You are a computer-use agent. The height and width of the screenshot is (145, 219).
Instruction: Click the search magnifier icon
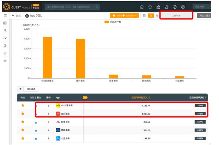(97, 7)
